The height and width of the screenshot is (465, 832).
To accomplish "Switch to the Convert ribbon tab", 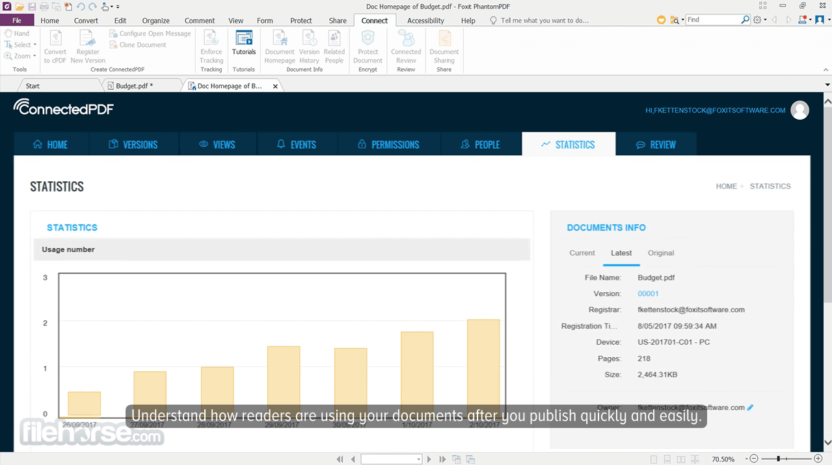I will (87, 20).
